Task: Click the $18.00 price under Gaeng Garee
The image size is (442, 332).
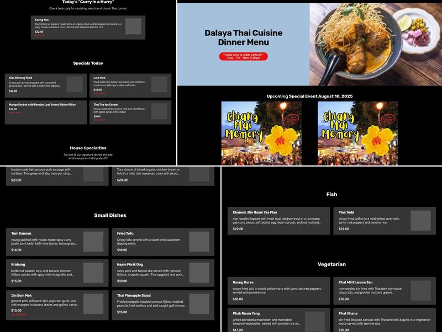Action: click(x=238, y=299)
